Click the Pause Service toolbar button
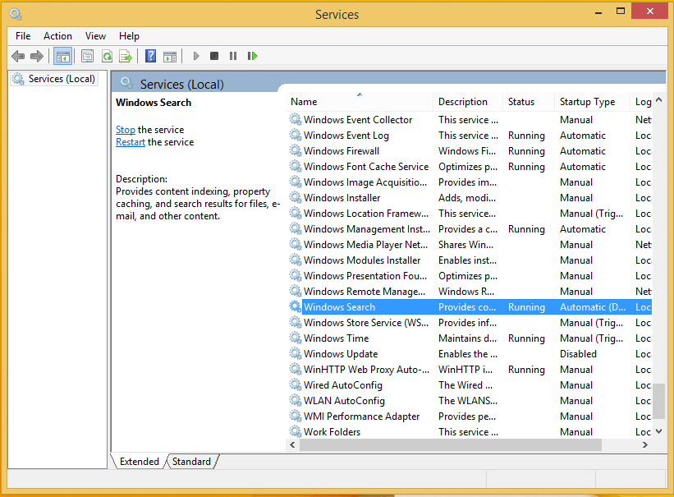The image size is (674, 497). pyautogui.click(x=233, y=56)
